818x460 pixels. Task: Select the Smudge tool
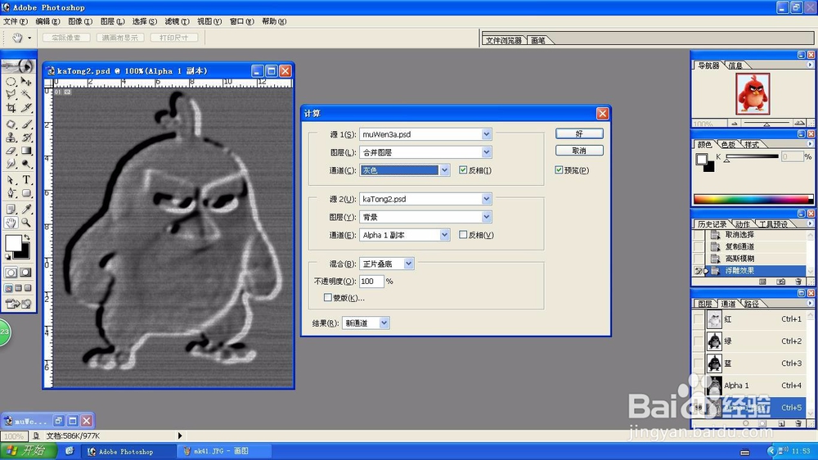[11, 164]
